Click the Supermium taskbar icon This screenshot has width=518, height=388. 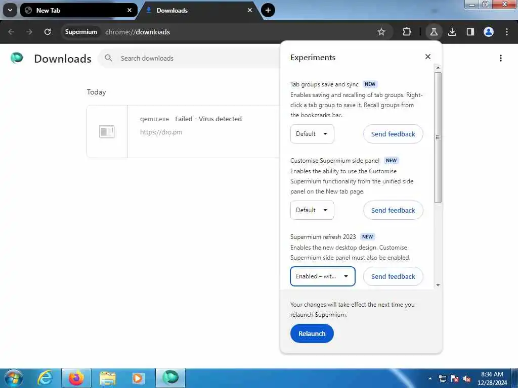[170, 378]
